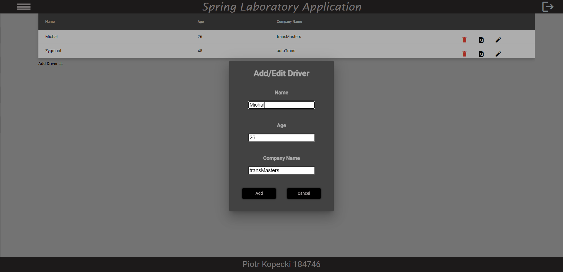Click the Company Name column header
563x272 pixels.
pyautogui.click(x=289, y=22)
